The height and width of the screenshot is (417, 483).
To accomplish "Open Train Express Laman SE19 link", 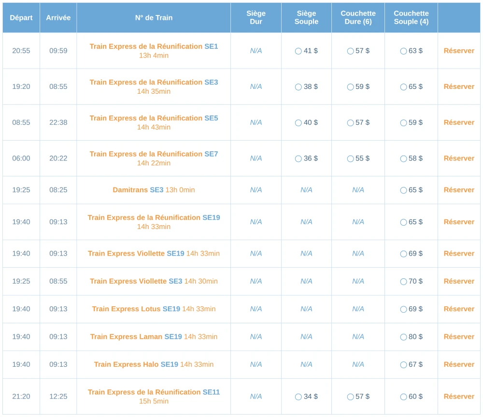I will 154,337.
